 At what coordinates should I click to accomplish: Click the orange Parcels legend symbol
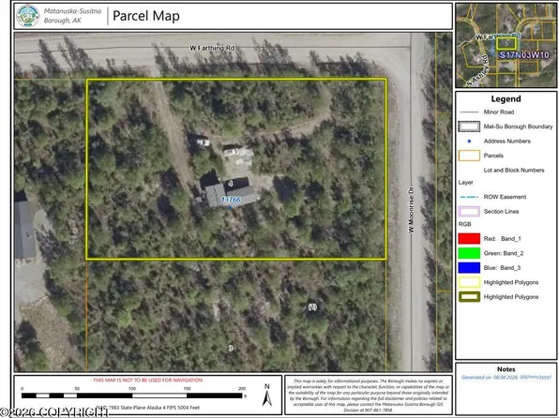point(469,156)
